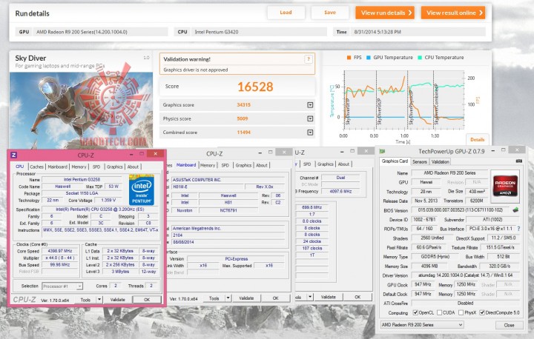The height and width of the screenshot is (339, 534).
Task: Click Tools button in pink CPU-Z window
Action: coord(85,300)
